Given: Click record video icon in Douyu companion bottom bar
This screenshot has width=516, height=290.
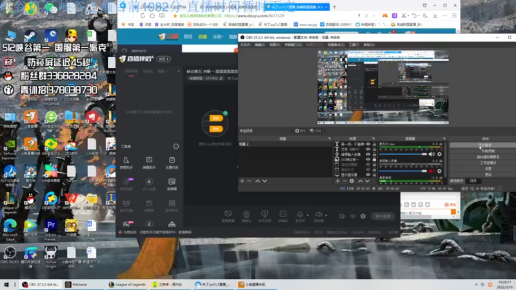Looking at the screenshot, I should (342, 216).
